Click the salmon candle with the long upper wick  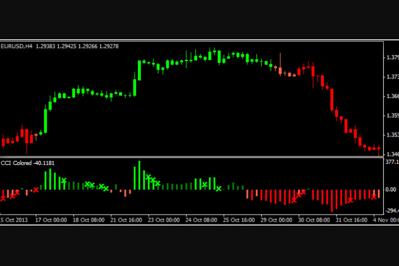tap(280, 65)
